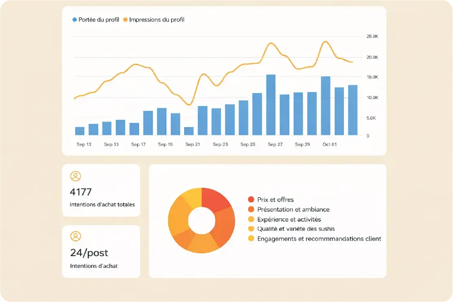
Task: Open the 24/post purchase intentions value
Action: click(89, 253)
